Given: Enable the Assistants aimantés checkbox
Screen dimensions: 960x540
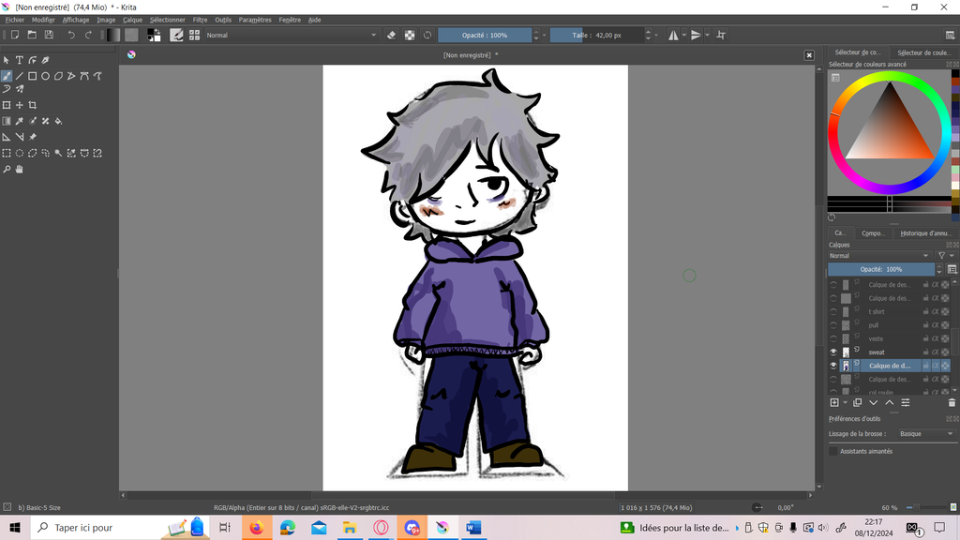Looking at the screenshot, I should (833, 451).
